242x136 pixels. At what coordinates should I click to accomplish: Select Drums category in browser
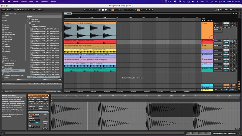pyautogui.click(x=6, y=30)
